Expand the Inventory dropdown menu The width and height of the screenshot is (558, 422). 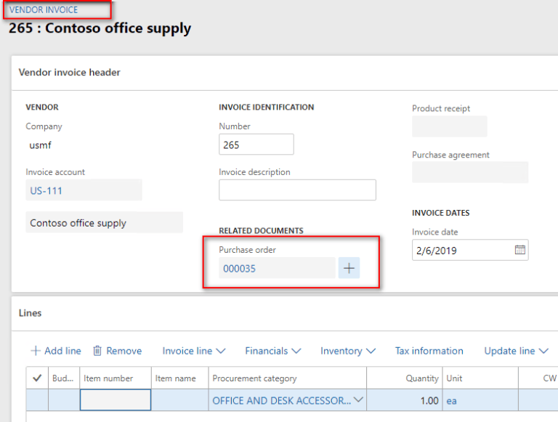point(348,351)
